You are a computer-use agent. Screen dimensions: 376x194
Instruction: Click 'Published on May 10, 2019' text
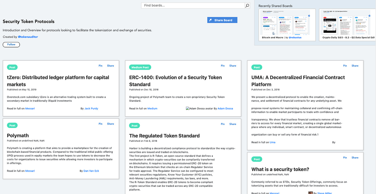click(x=22, y=90)
